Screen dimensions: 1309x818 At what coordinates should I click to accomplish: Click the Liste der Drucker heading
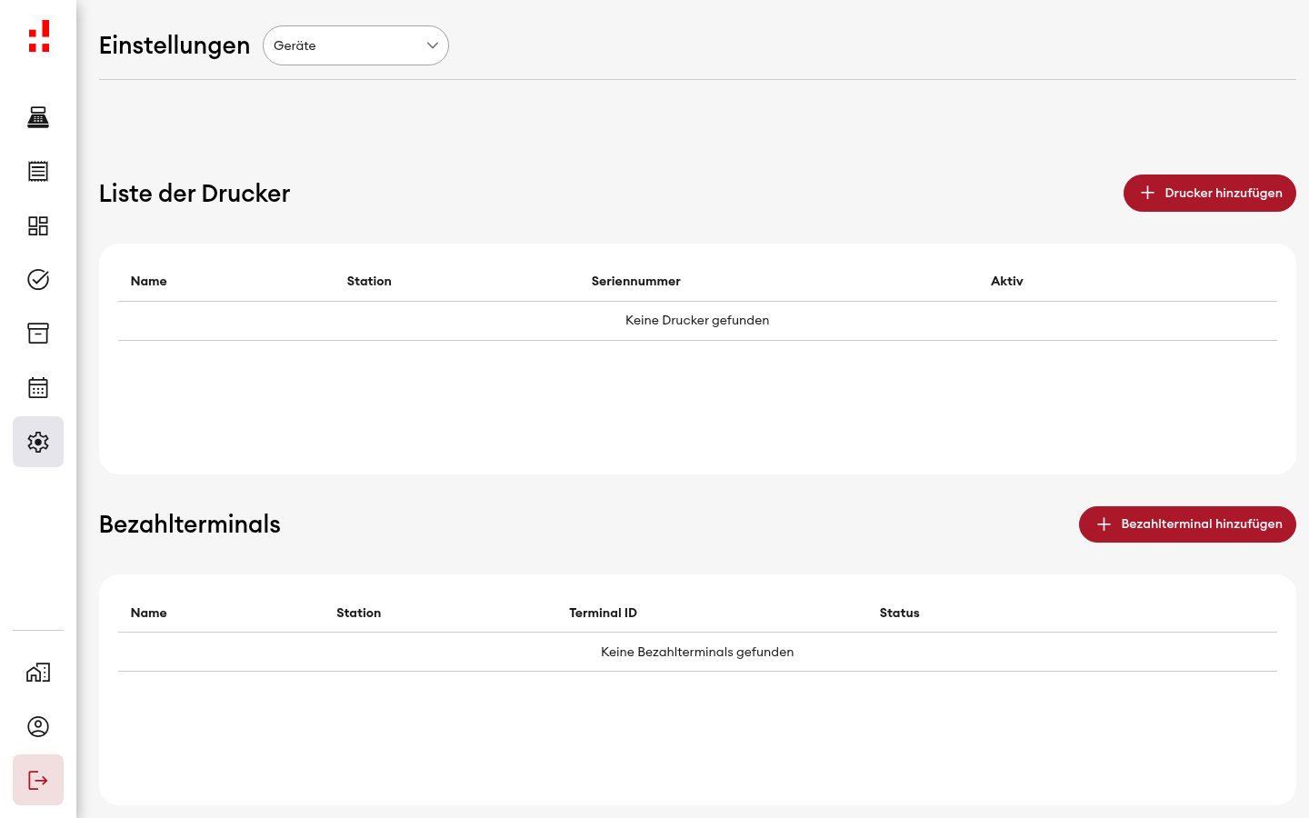[x=195, y=193]
